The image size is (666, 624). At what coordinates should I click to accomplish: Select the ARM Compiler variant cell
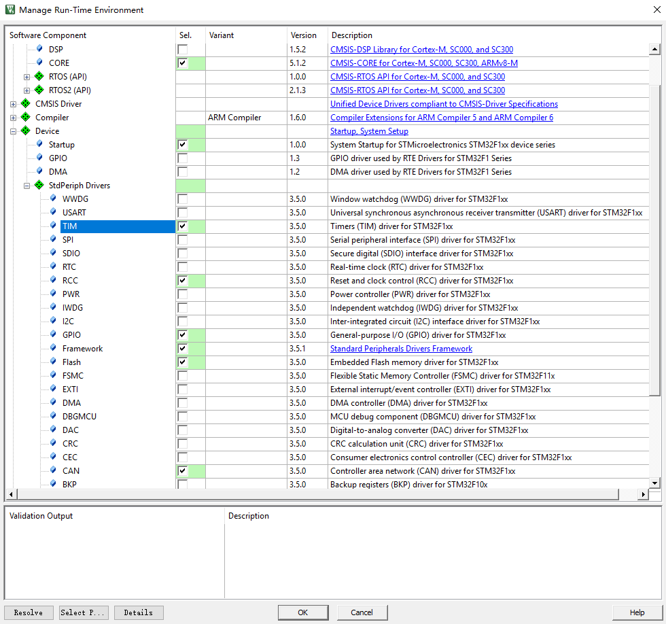tap(246, 117)
